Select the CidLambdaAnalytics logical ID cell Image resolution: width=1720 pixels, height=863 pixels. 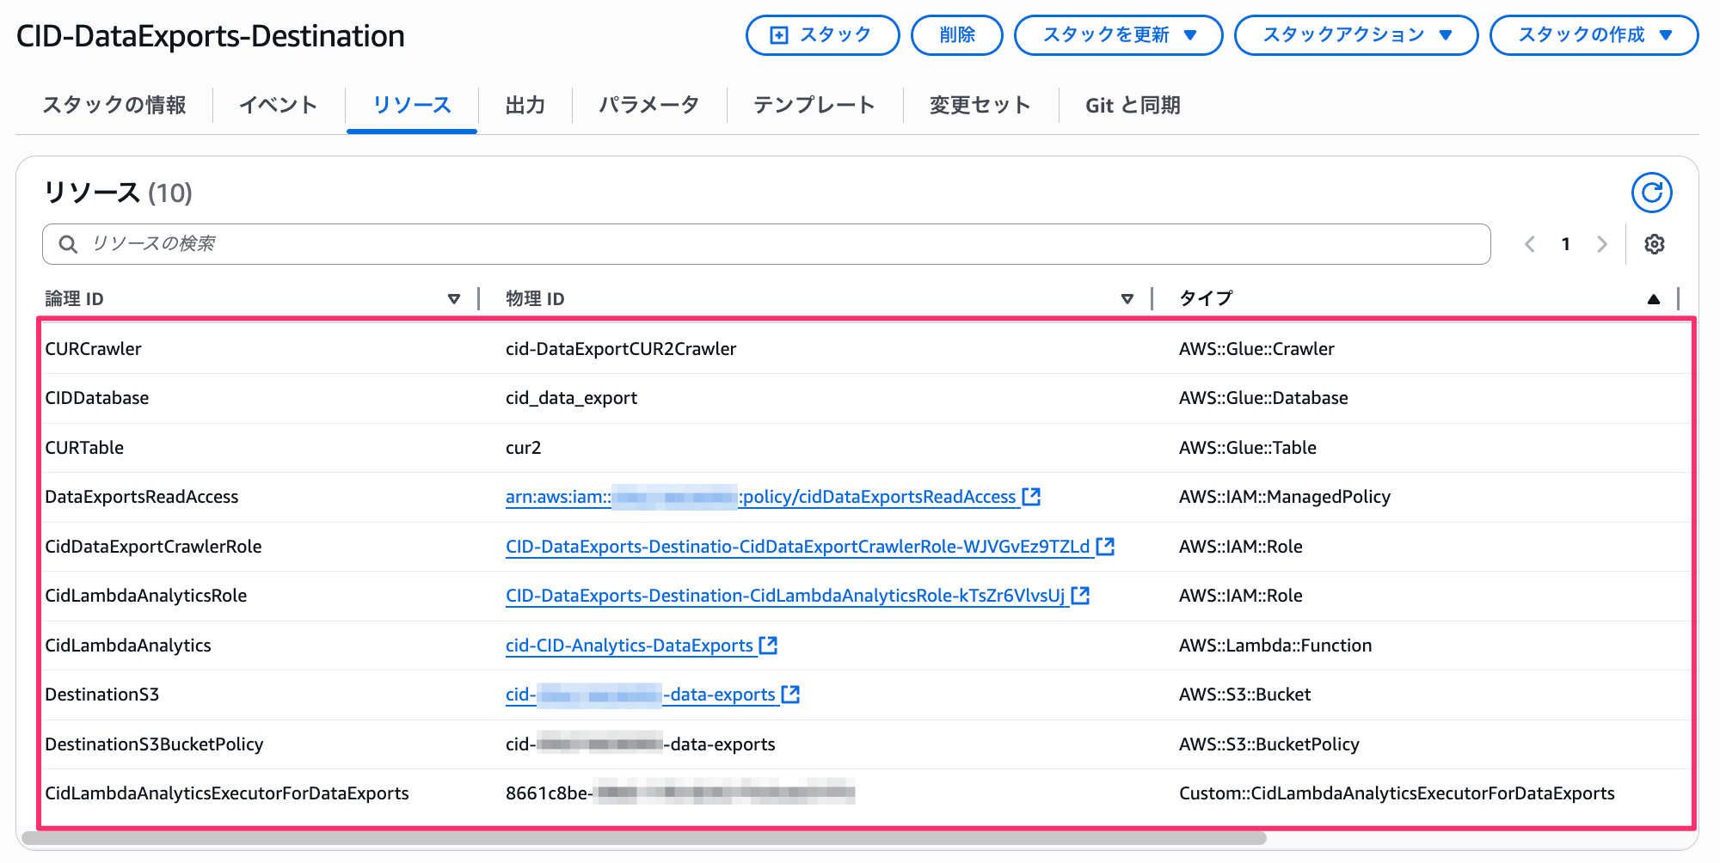[128, 646]
